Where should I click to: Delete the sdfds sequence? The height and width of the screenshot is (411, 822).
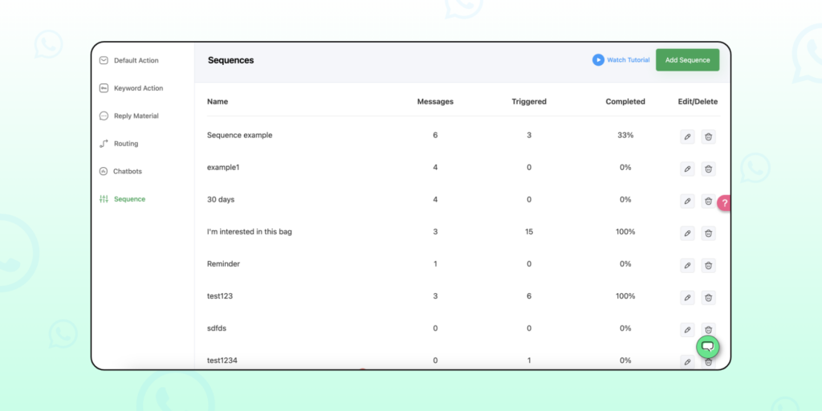pos(708,328)
